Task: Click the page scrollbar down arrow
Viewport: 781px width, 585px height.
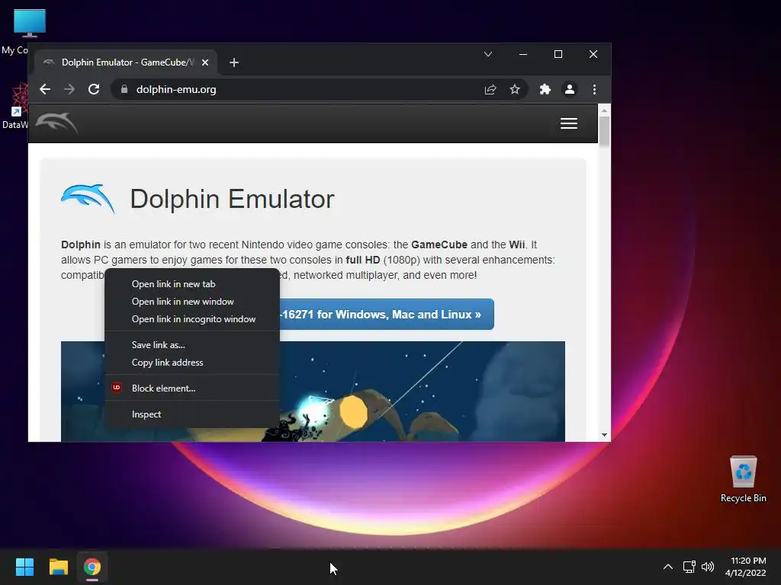Action: 604,435
